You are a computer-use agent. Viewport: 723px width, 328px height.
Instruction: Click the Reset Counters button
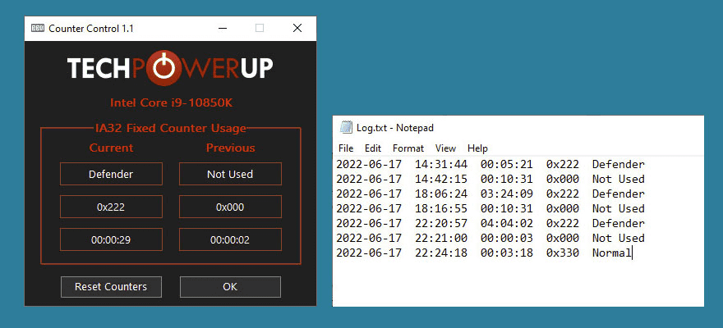tap(111, 287)
